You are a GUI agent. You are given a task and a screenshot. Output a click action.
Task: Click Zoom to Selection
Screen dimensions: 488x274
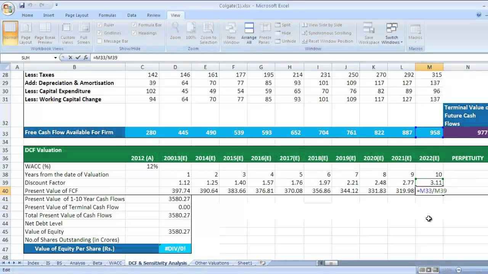[x=208, y=33]
